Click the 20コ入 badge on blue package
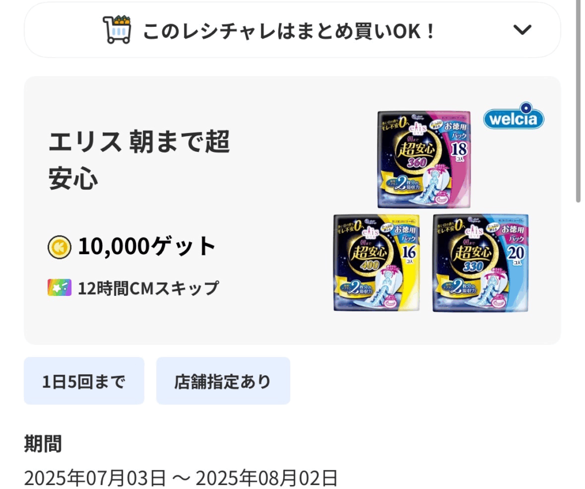585x489 pixels. pos(516,255)
